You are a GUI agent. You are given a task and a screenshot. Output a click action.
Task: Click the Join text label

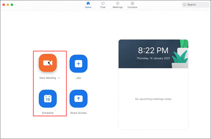point(78,78)
